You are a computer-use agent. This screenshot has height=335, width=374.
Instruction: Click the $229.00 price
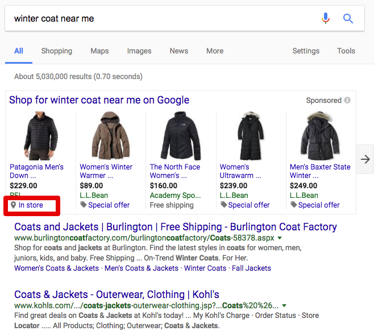pyautogui.click(x=23, y=185)
